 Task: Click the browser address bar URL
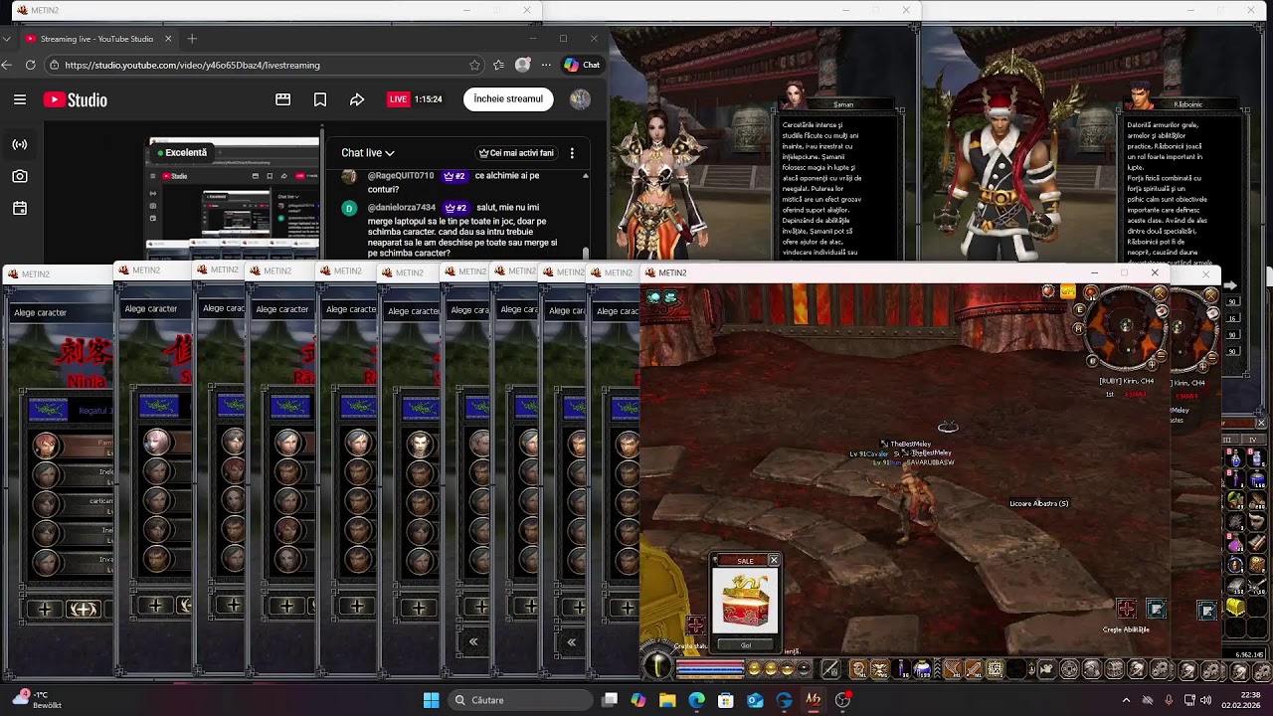point(192,65)
